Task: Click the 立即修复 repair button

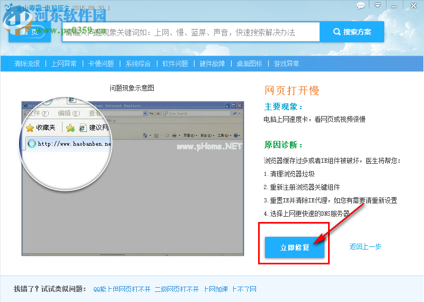Action: click(x=295, y=247)
